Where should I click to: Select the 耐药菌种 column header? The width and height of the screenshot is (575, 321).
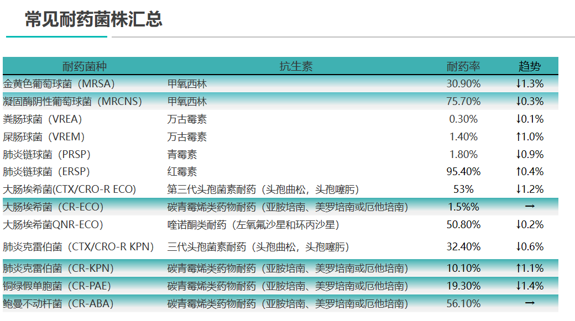click(x=84, y=66)
